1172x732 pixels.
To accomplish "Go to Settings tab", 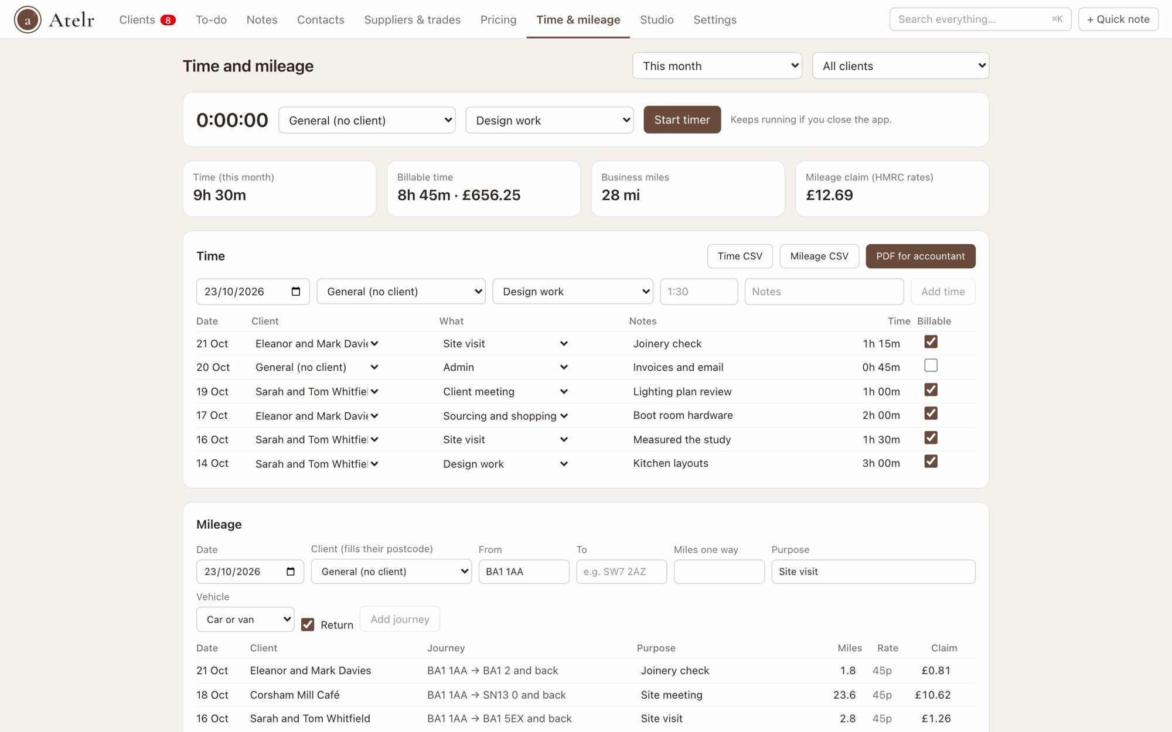I will click(x=715, y=20).
